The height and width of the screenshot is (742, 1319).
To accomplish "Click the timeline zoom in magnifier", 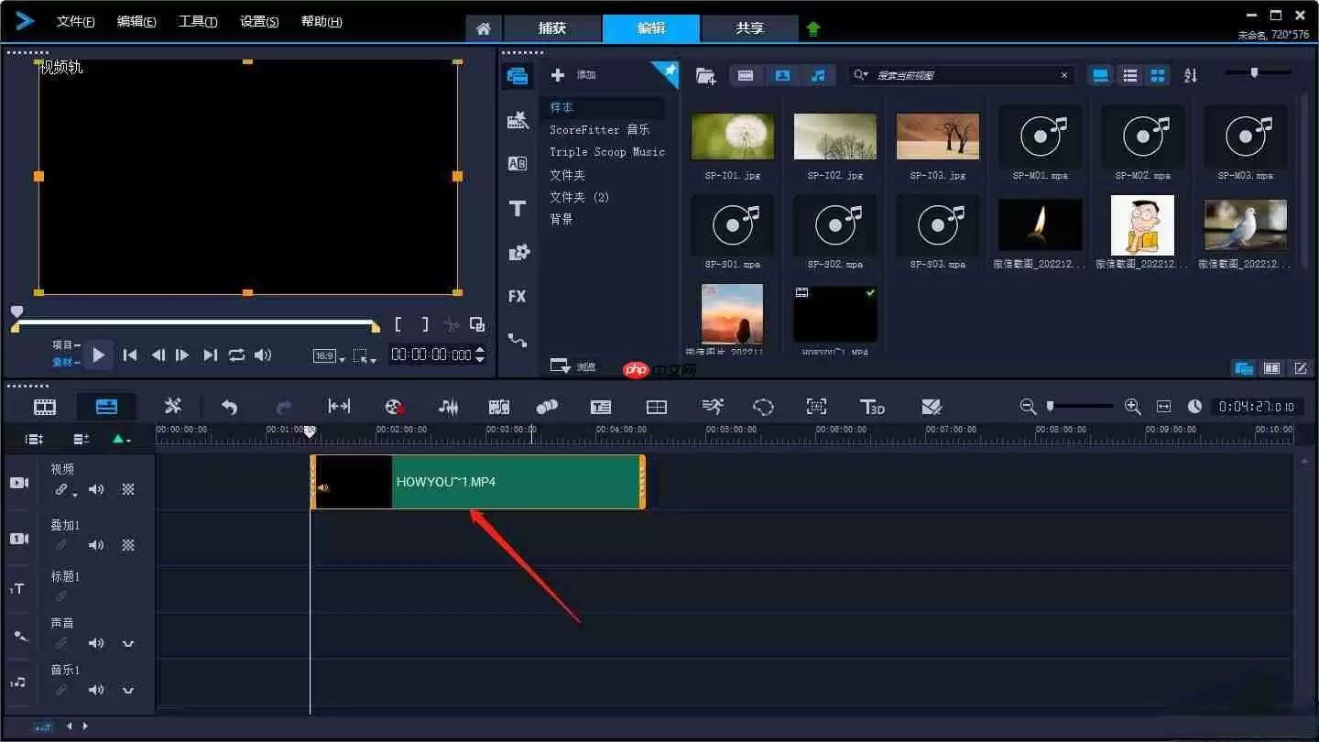I will (x=1132, y=407).
